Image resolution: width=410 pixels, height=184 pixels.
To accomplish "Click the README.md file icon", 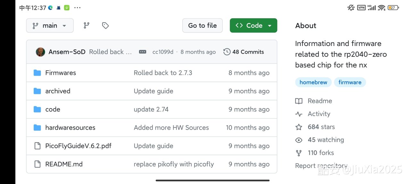I will pos(37,164).
